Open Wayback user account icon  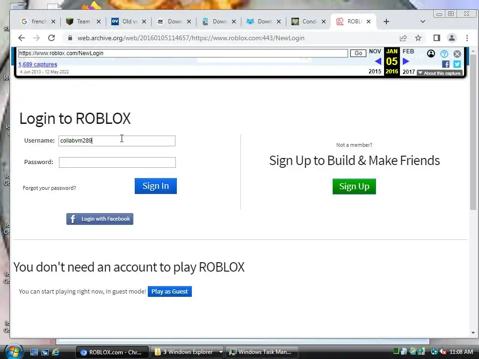coord(431,54)
